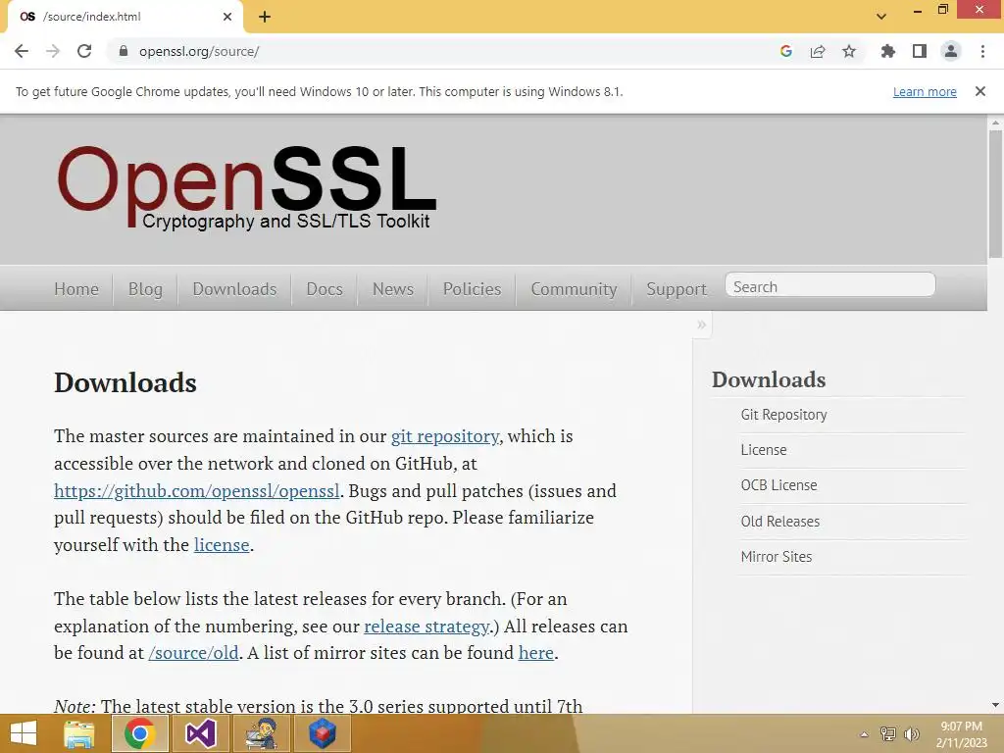
Task: Open the red-blue cube taskbar app
Action: coord(322,733)
